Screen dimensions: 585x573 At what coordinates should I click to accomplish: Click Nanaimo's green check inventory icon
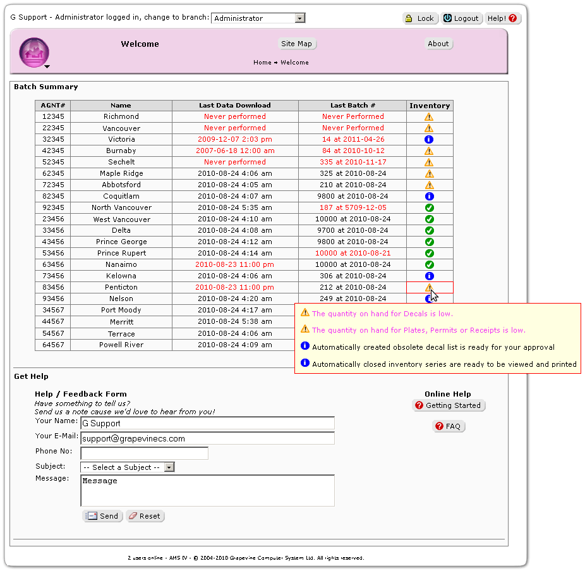click(x=429, y=265)
